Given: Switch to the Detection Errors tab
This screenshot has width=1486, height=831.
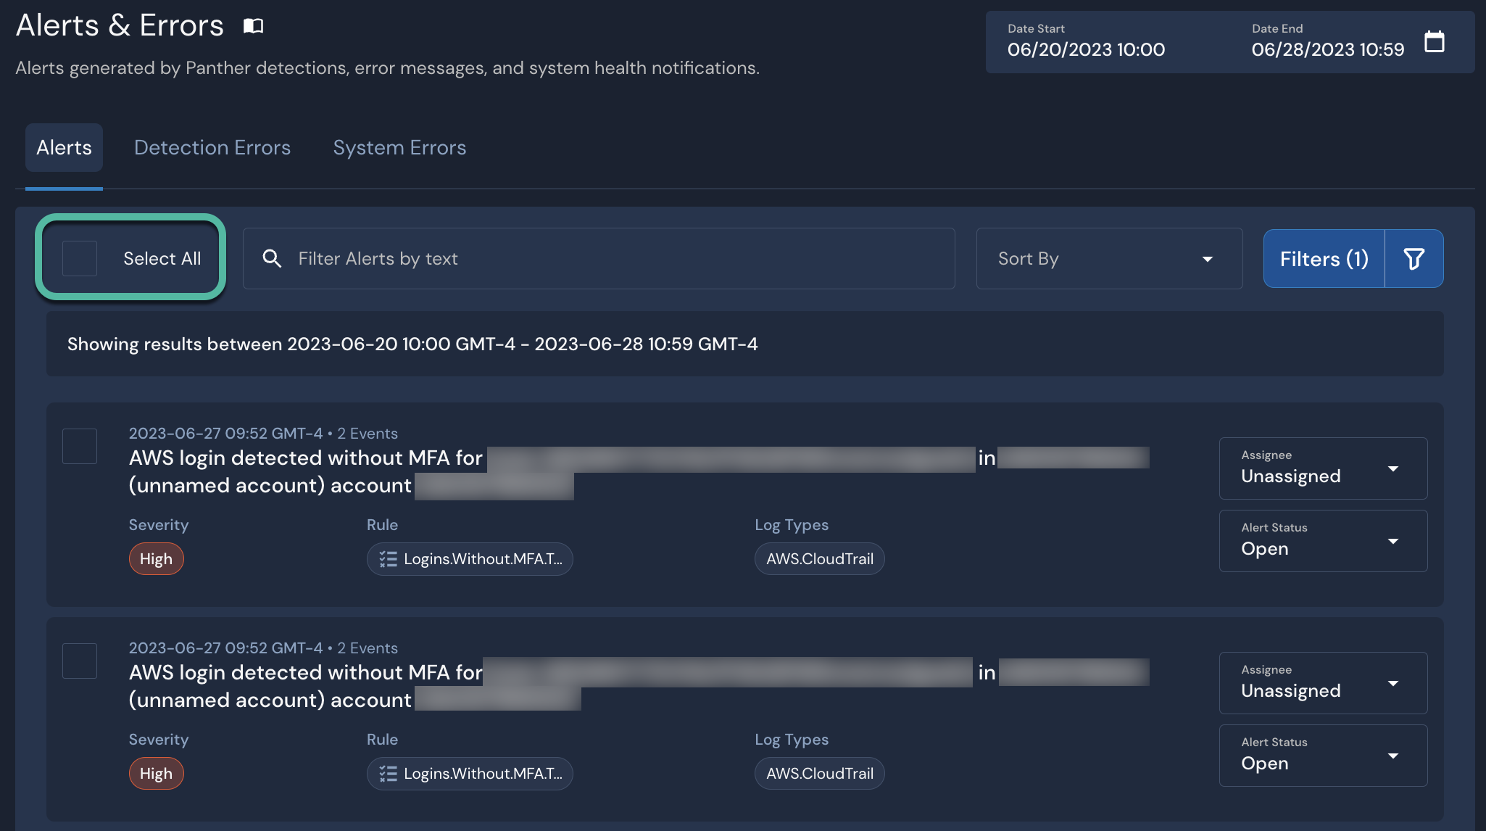Looking at the screenshot, I should click(x=212, y=147).
